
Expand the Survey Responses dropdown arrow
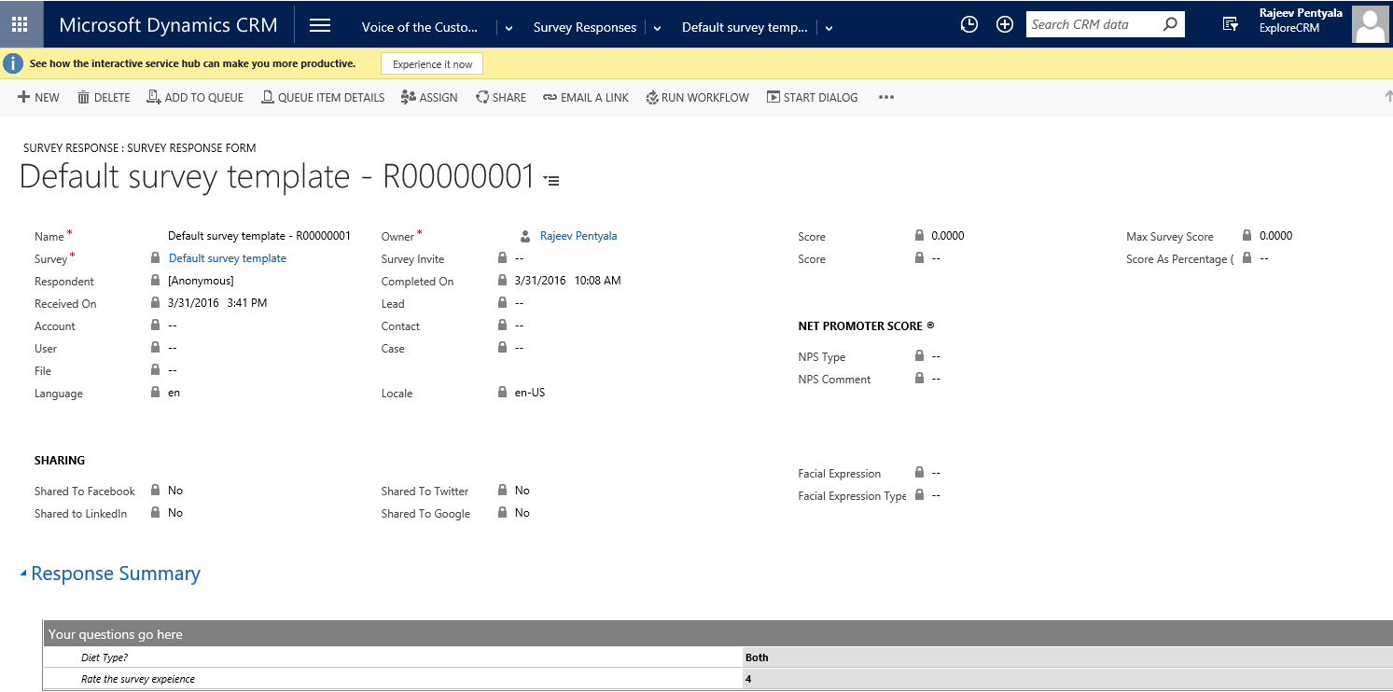tap(657, 28)
